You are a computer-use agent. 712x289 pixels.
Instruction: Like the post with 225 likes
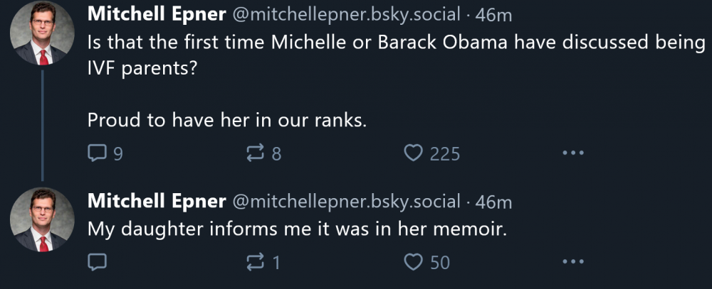click(414, 153)
